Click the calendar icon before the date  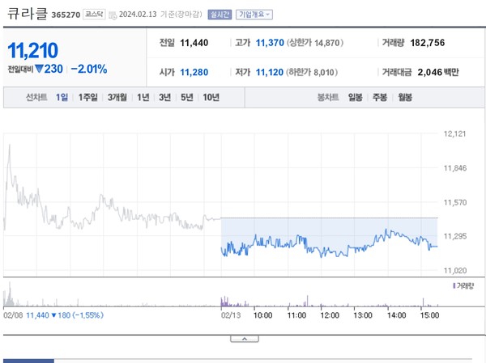tap(113, 15)
